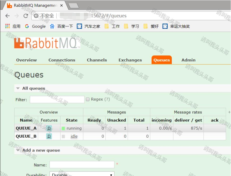Open the QUEUE_A queue link
231x176 pixels.
click(x=26, y=128)
